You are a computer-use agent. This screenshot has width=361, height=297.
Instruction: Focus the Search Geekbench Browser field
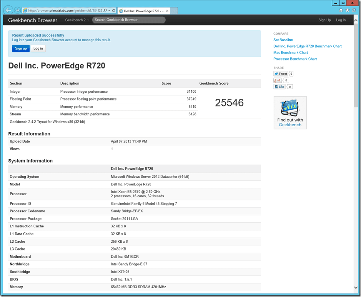(x=129, y=20)
